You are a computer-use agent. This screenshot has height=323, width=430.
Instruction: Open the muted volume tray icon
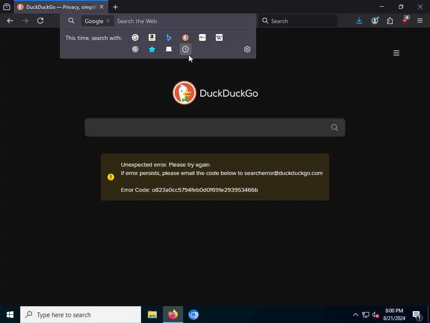[x=375, y=315]
